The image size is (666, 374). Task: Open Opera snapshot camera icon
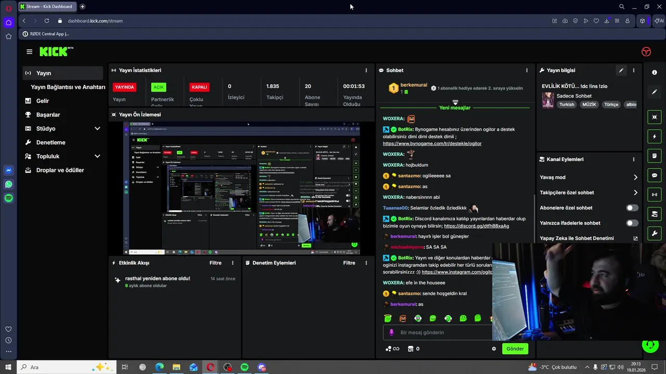point(565,21)
